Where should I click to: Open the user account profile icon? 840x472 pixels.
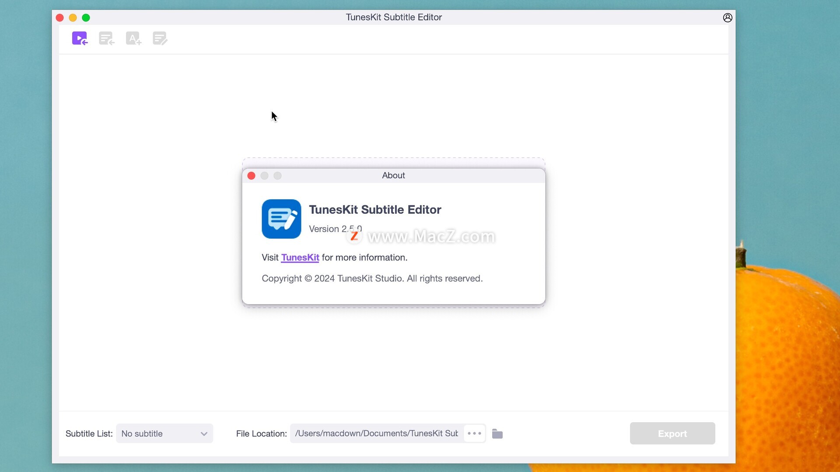pyautogui.click(x=728, y=17)
